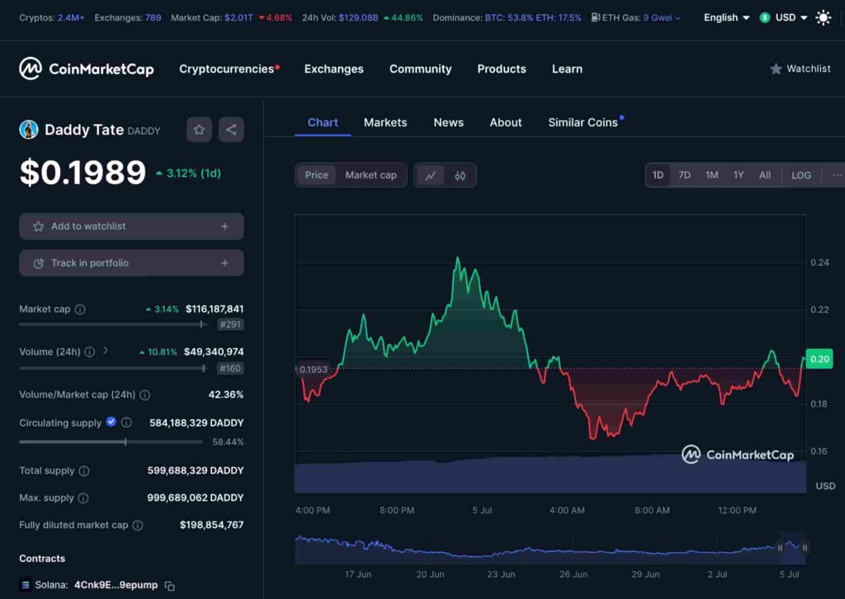Click the Solana chain icon
The height and width of the screenshot is (599, 845).
pos(26,585)
